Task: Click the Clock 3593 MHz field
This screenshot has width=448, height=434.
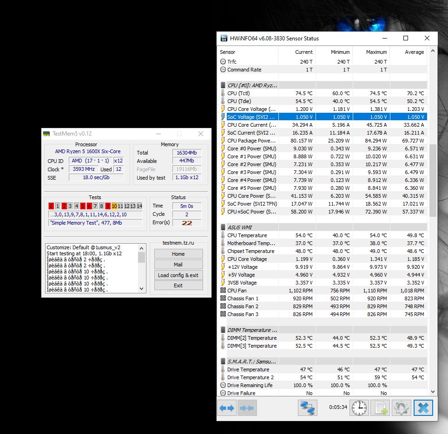Action: coord(84,169)
